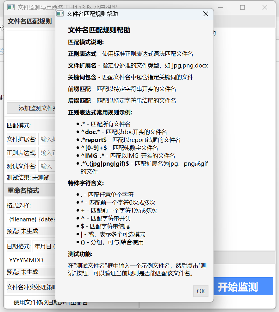The height and width of the screenshot is (312, 279).
Task: Click 预览: 未生成 under YYYYMMDD field
Action: point(22,272)
